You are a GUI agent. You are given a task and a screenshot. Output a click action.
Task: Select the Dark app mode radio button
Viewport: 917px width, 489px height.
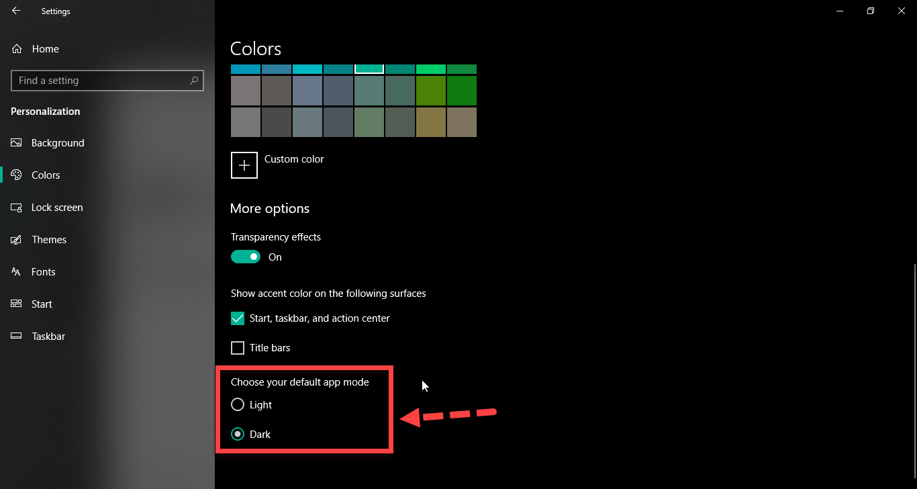(238, 435)
